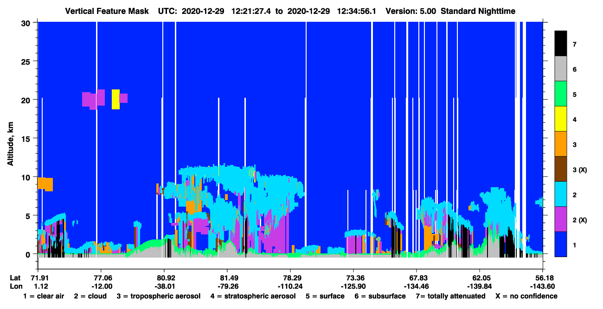Click the altitude tick label 25

pos(27,61)
